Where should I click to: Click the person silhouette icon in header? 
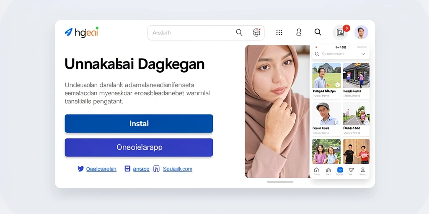click(x=299, y=33)
